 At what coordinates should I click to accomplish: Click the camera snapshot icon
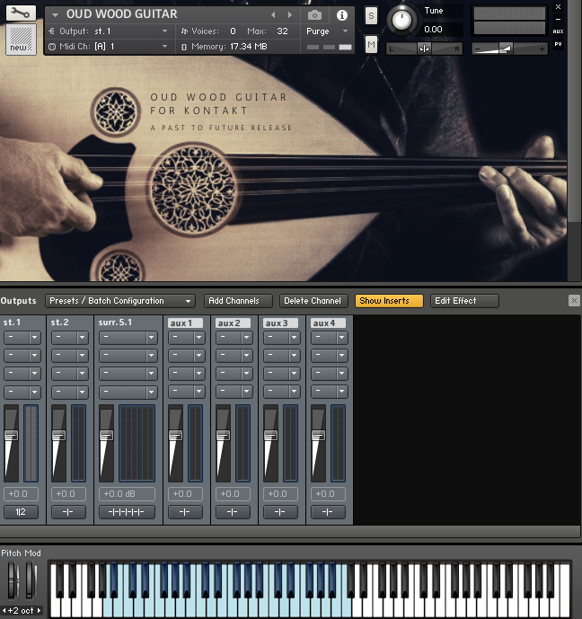point(314,15)
